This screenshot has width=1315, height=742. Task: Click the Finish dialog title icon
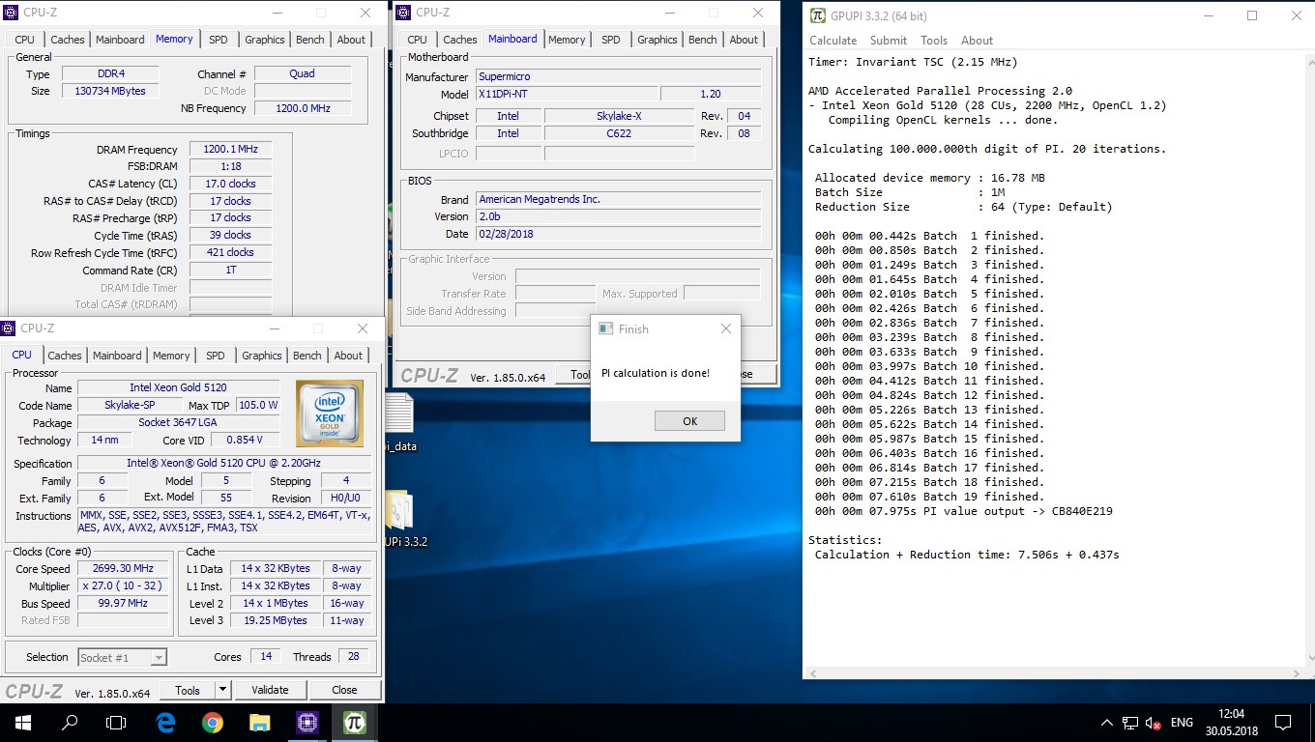pos(606,328)
